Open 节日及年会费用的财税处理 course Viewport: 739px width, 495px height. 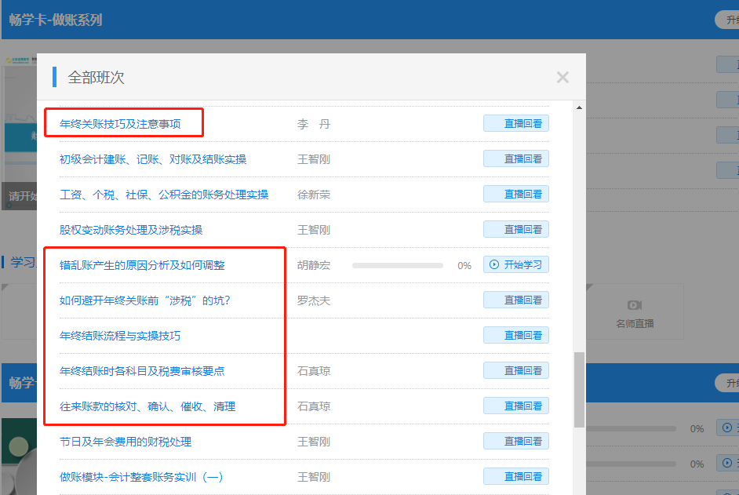point(126,441)
